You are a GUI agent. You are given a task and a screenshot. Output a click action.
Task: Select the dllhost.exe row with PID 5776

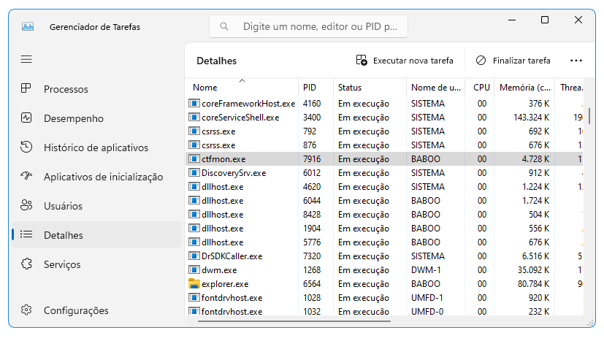point(384,242)
